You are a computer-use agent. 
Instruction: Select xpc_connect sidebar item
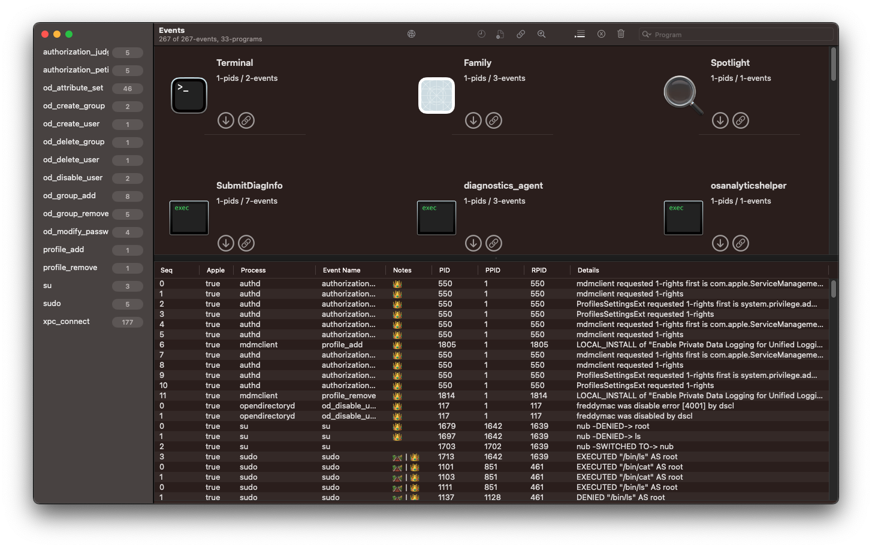[93, 322]
